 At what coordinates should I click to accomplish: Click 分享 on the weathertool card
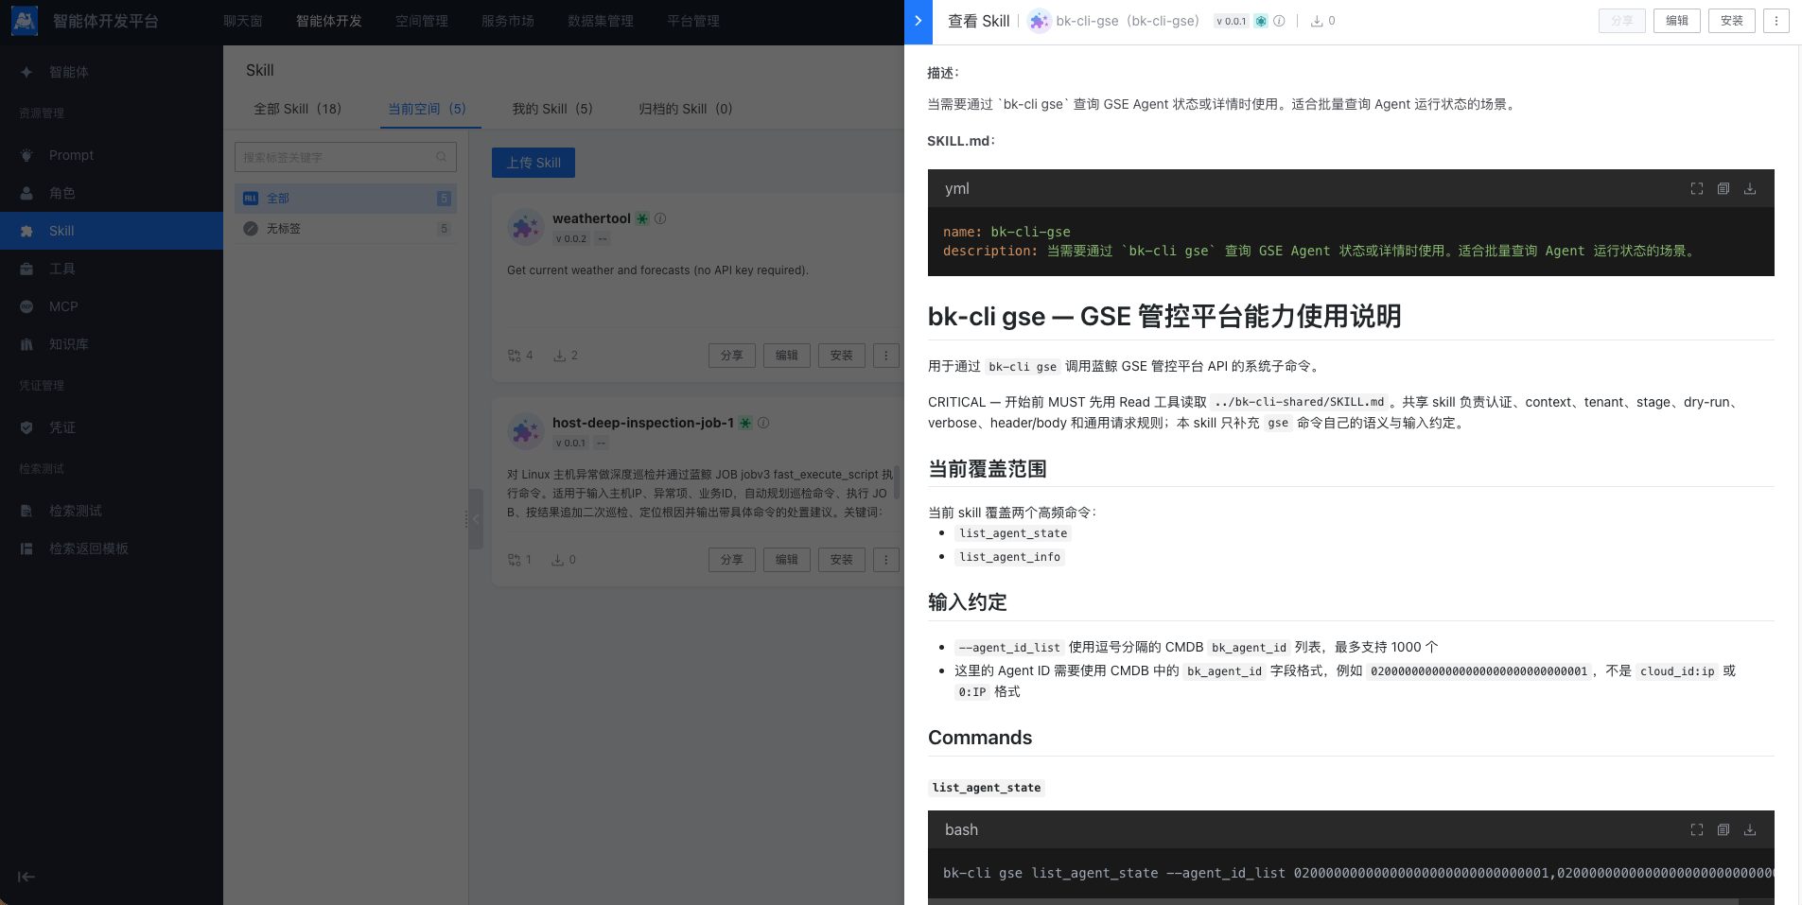tap(732, 356)
